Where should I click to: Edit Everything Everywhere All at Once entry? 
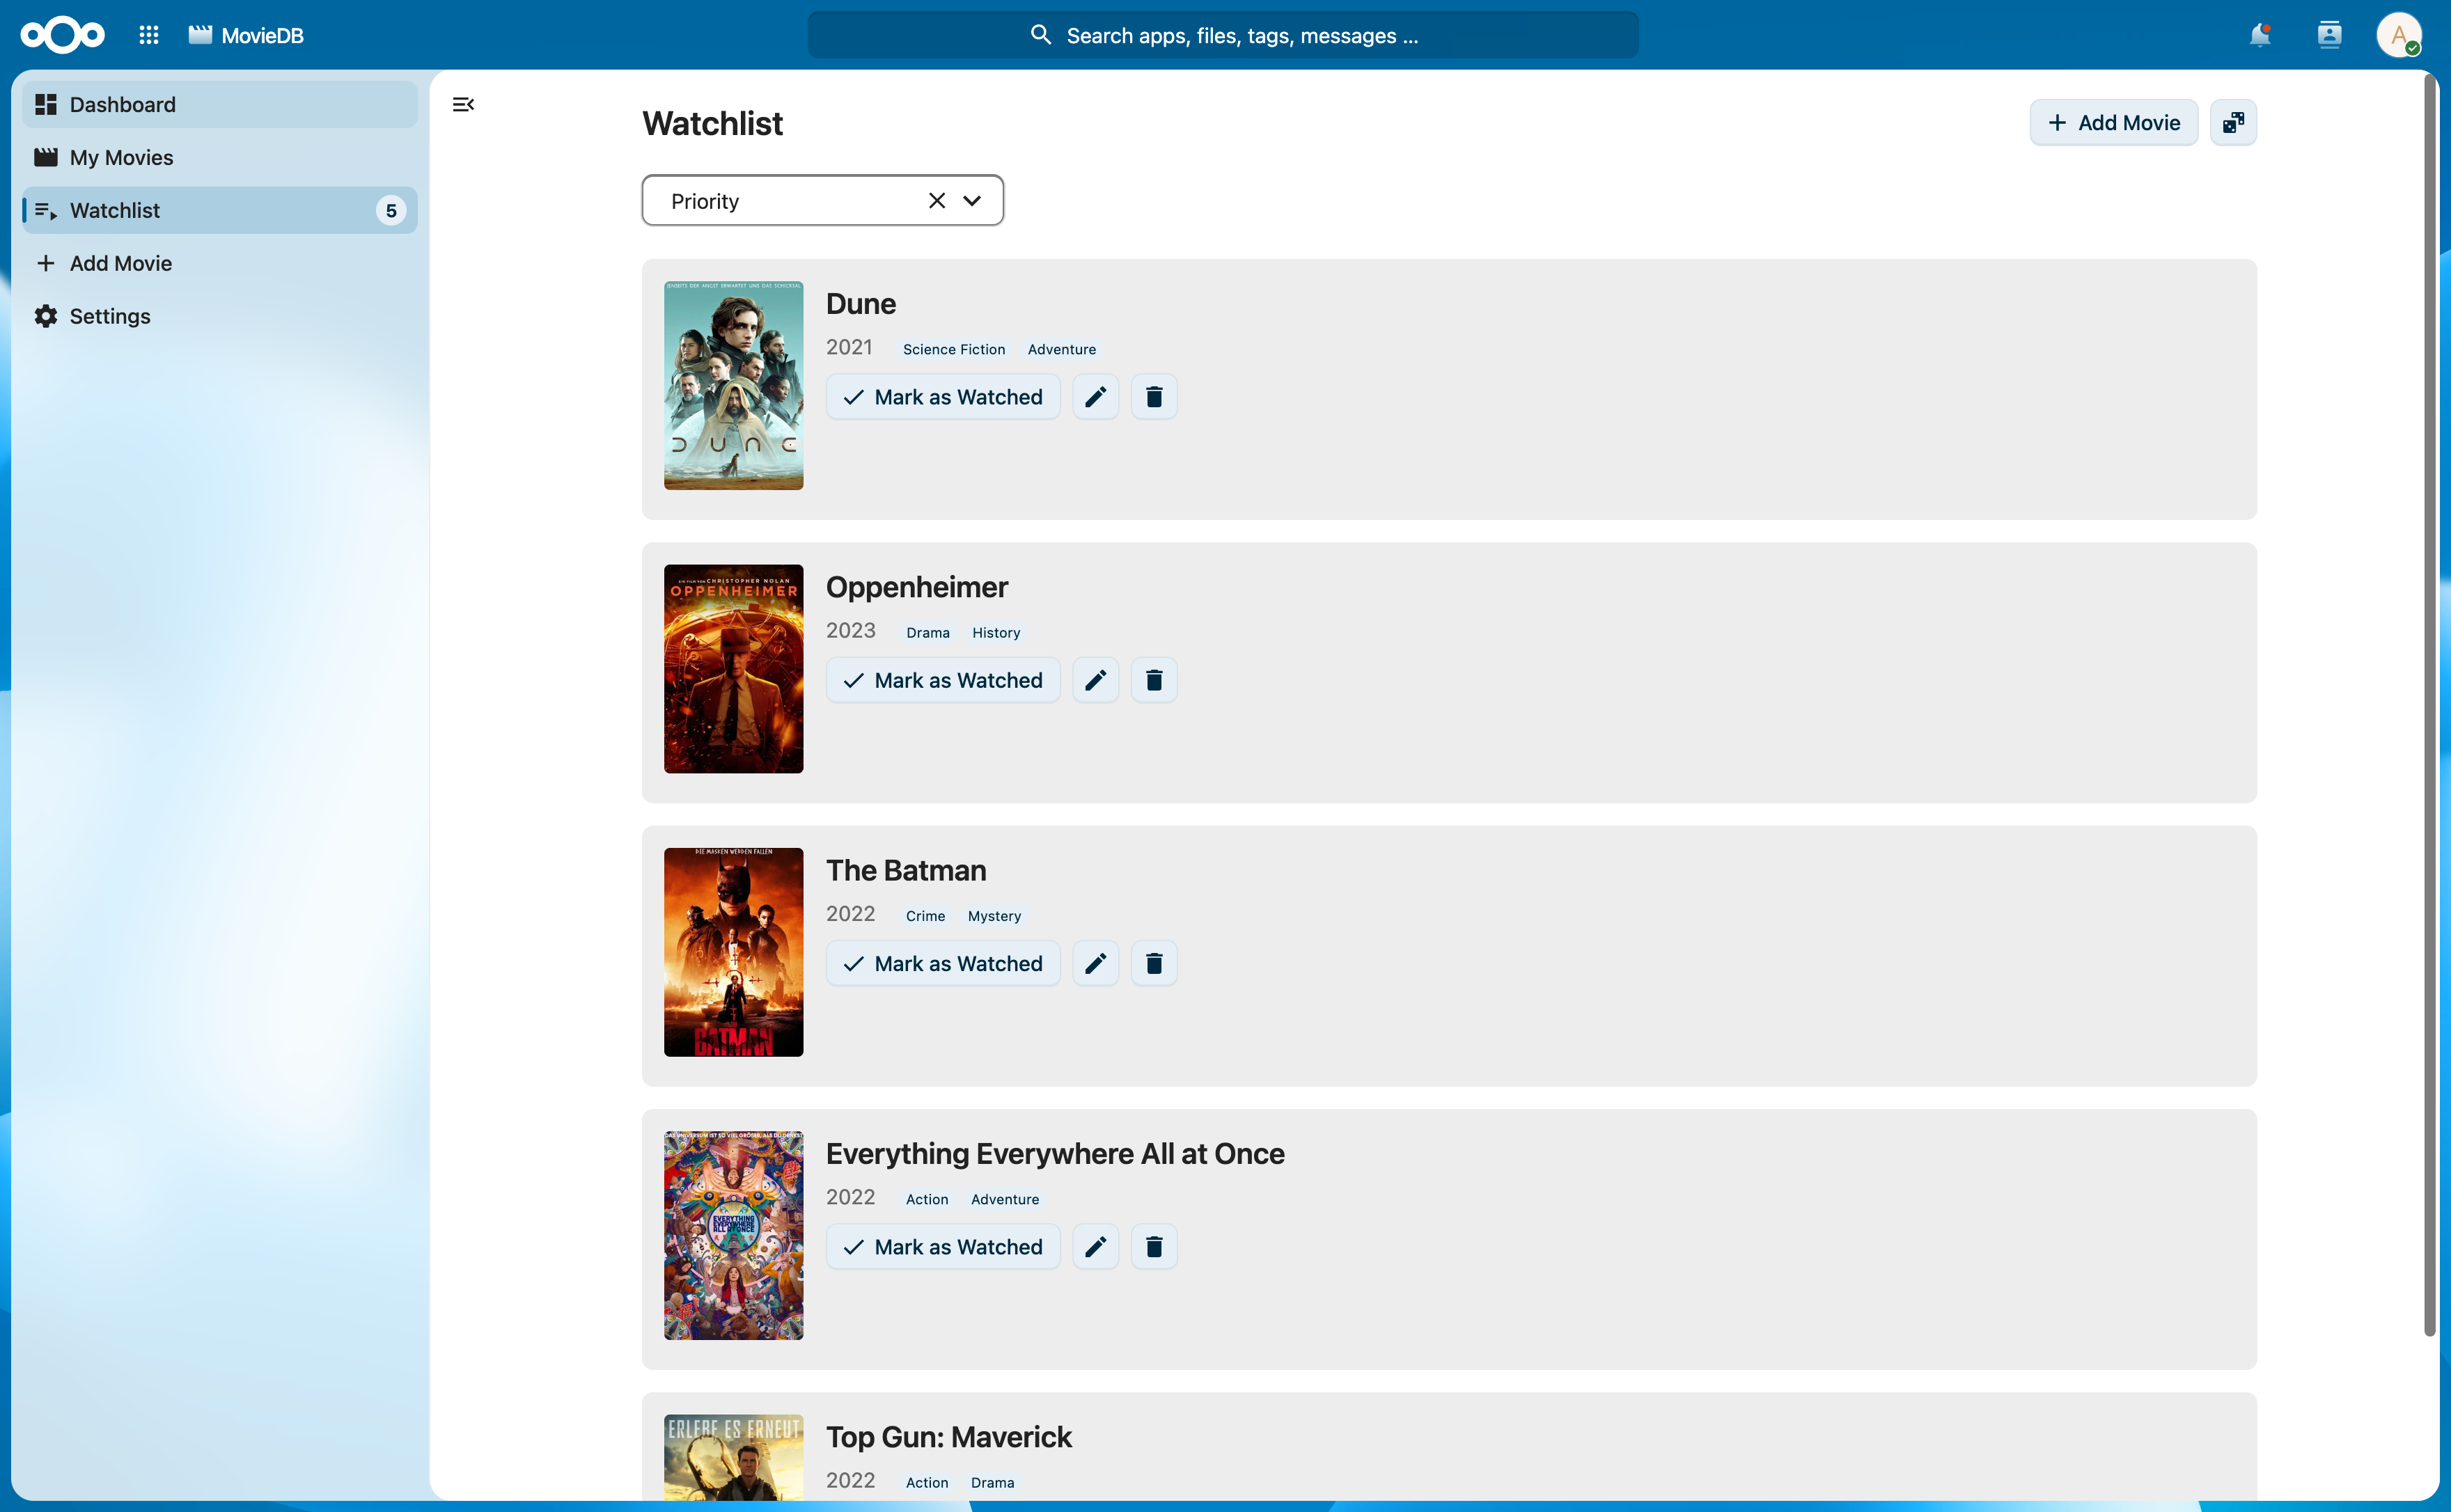[1096, 1247]
